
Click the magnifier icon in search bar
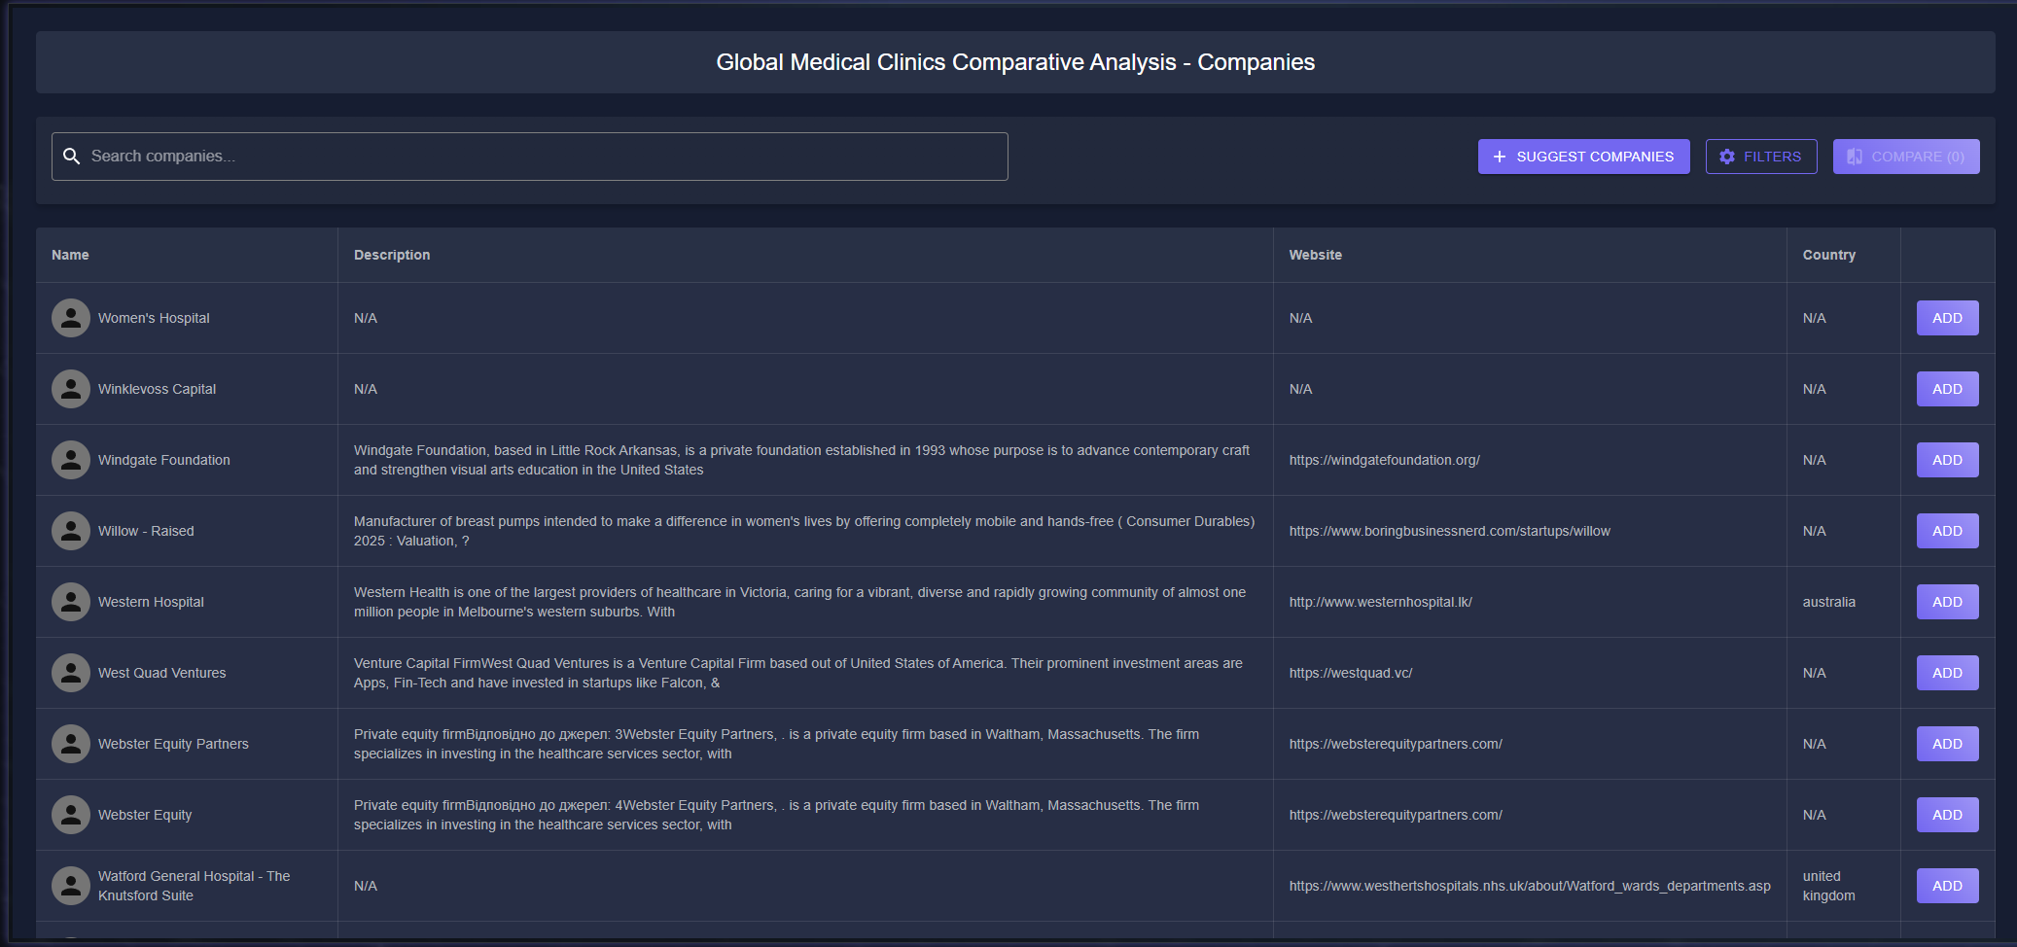tap(71, 157)
